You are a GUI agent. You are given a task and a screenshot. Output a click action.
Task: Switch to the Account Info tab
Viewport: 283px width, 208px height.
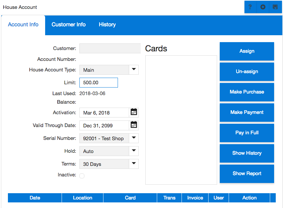pos(23,25)
